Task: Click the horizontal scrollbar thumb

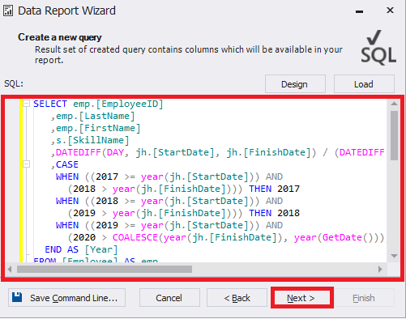Action: pos(105,269)
